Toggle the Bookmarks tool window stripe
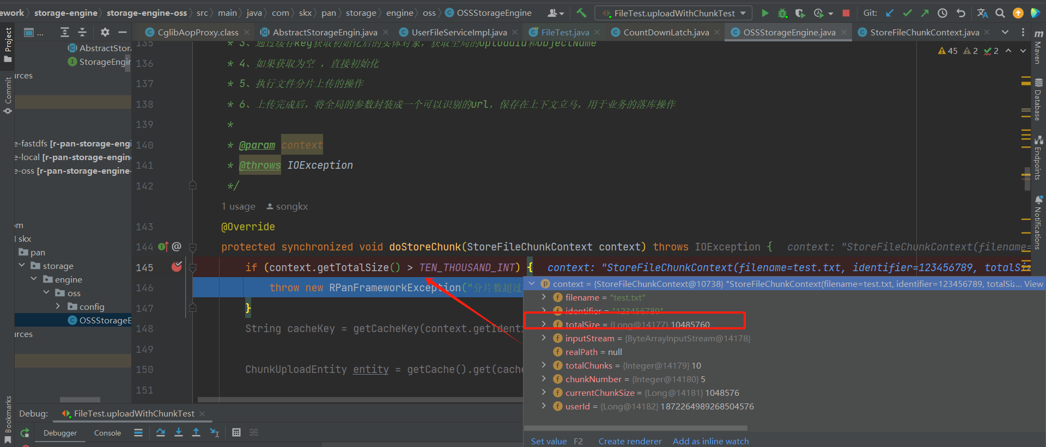1046x447 pixels. tap(8, 419)
